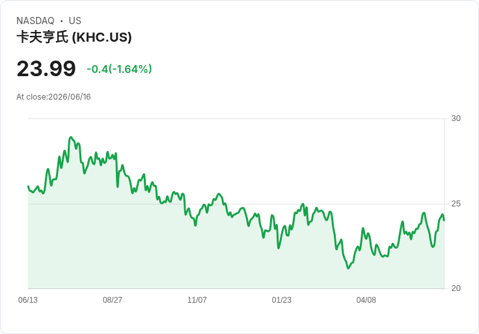Open the 卡夫亨氏 (KHC.US) stock title
The image size is (479, 334).
pos(74,37)
